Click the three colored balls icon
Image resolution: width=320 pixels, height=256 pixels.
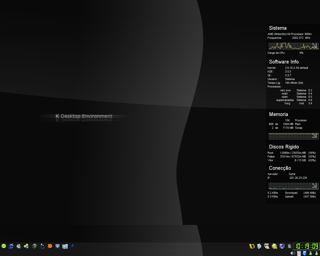tap(26, 246)
